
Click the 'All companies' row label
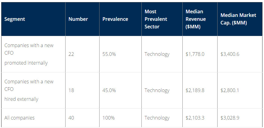tap(19, 118)
